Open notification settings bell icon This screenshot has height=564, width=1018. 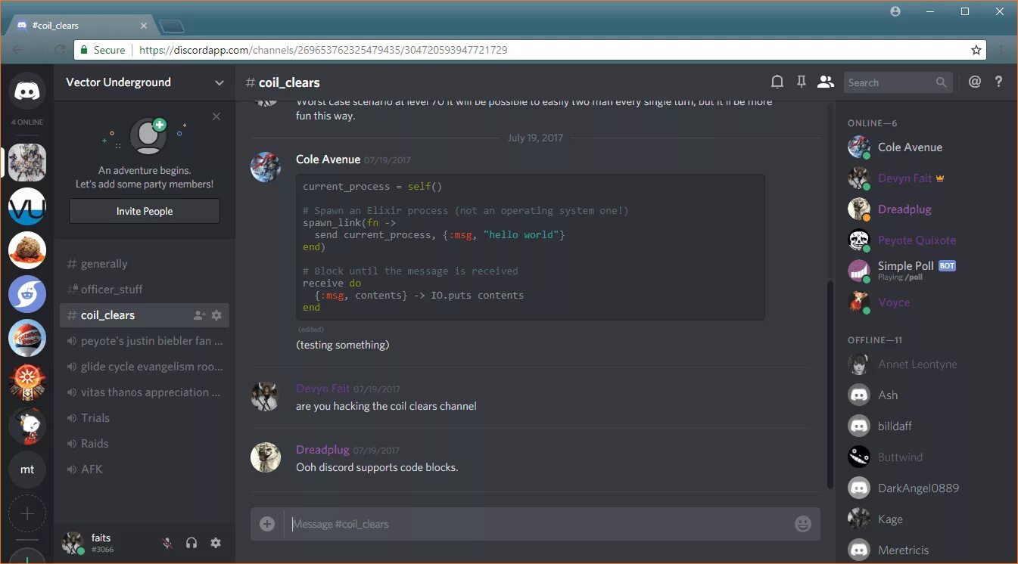pyautogui.click(x=777, y=82)
